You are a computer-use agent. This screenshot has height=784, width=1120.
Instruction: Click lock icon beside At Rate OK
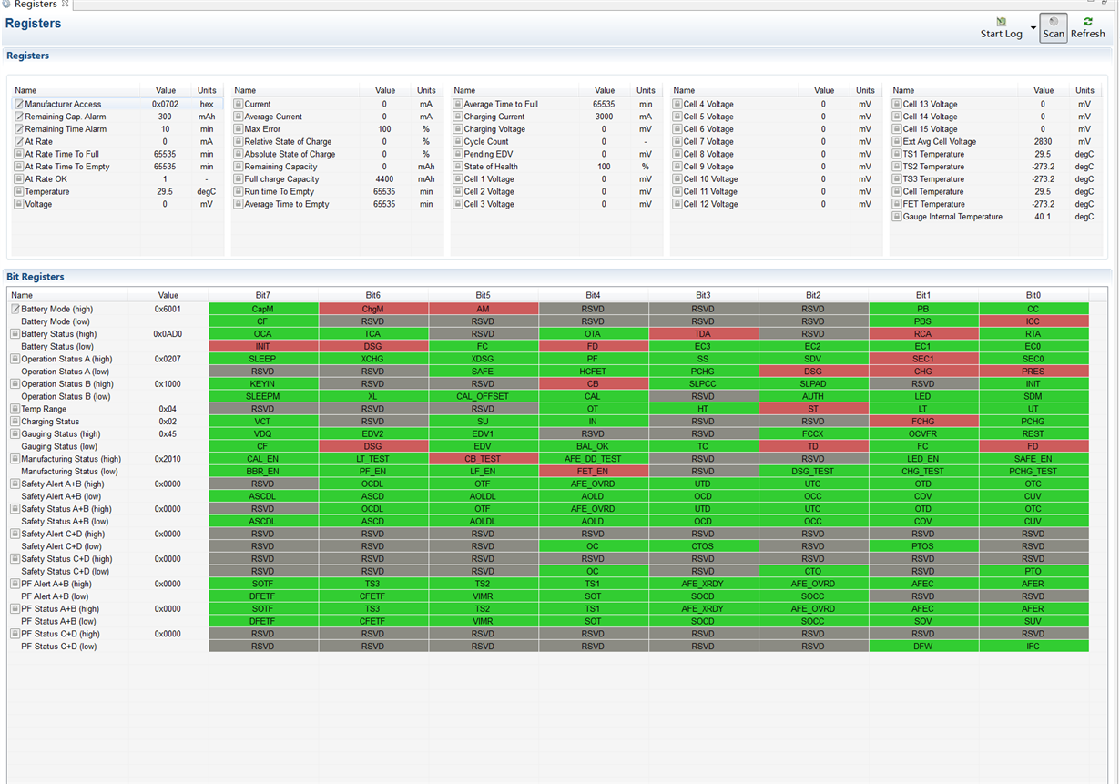pyautogui.click(x=19, y=179)
